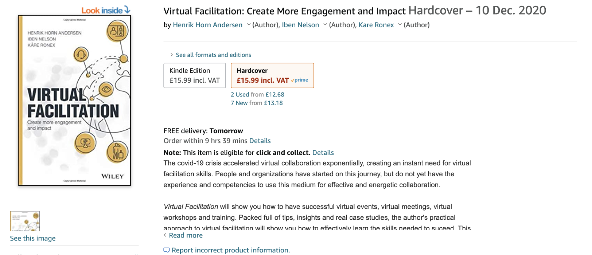Open delivery Details link
This screenshot has width=592, height=255.
tap(260, 141)
